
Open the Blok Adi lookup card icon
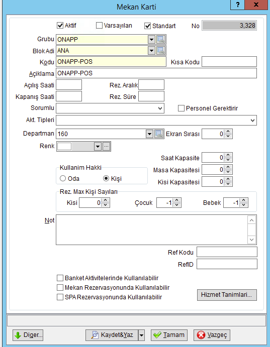coord(161,51)
